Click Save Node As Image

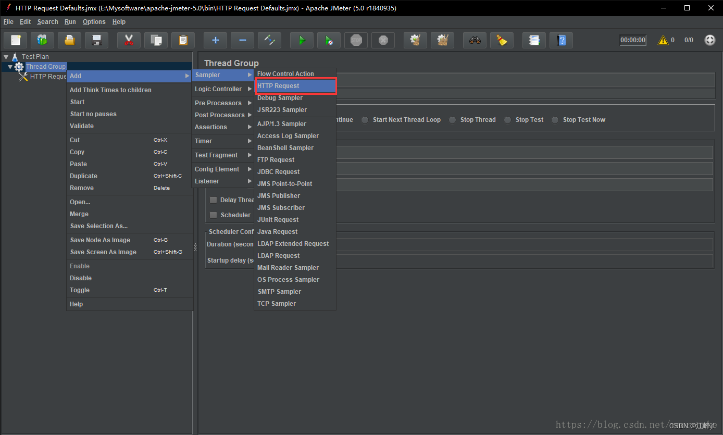tap(130, 240)
